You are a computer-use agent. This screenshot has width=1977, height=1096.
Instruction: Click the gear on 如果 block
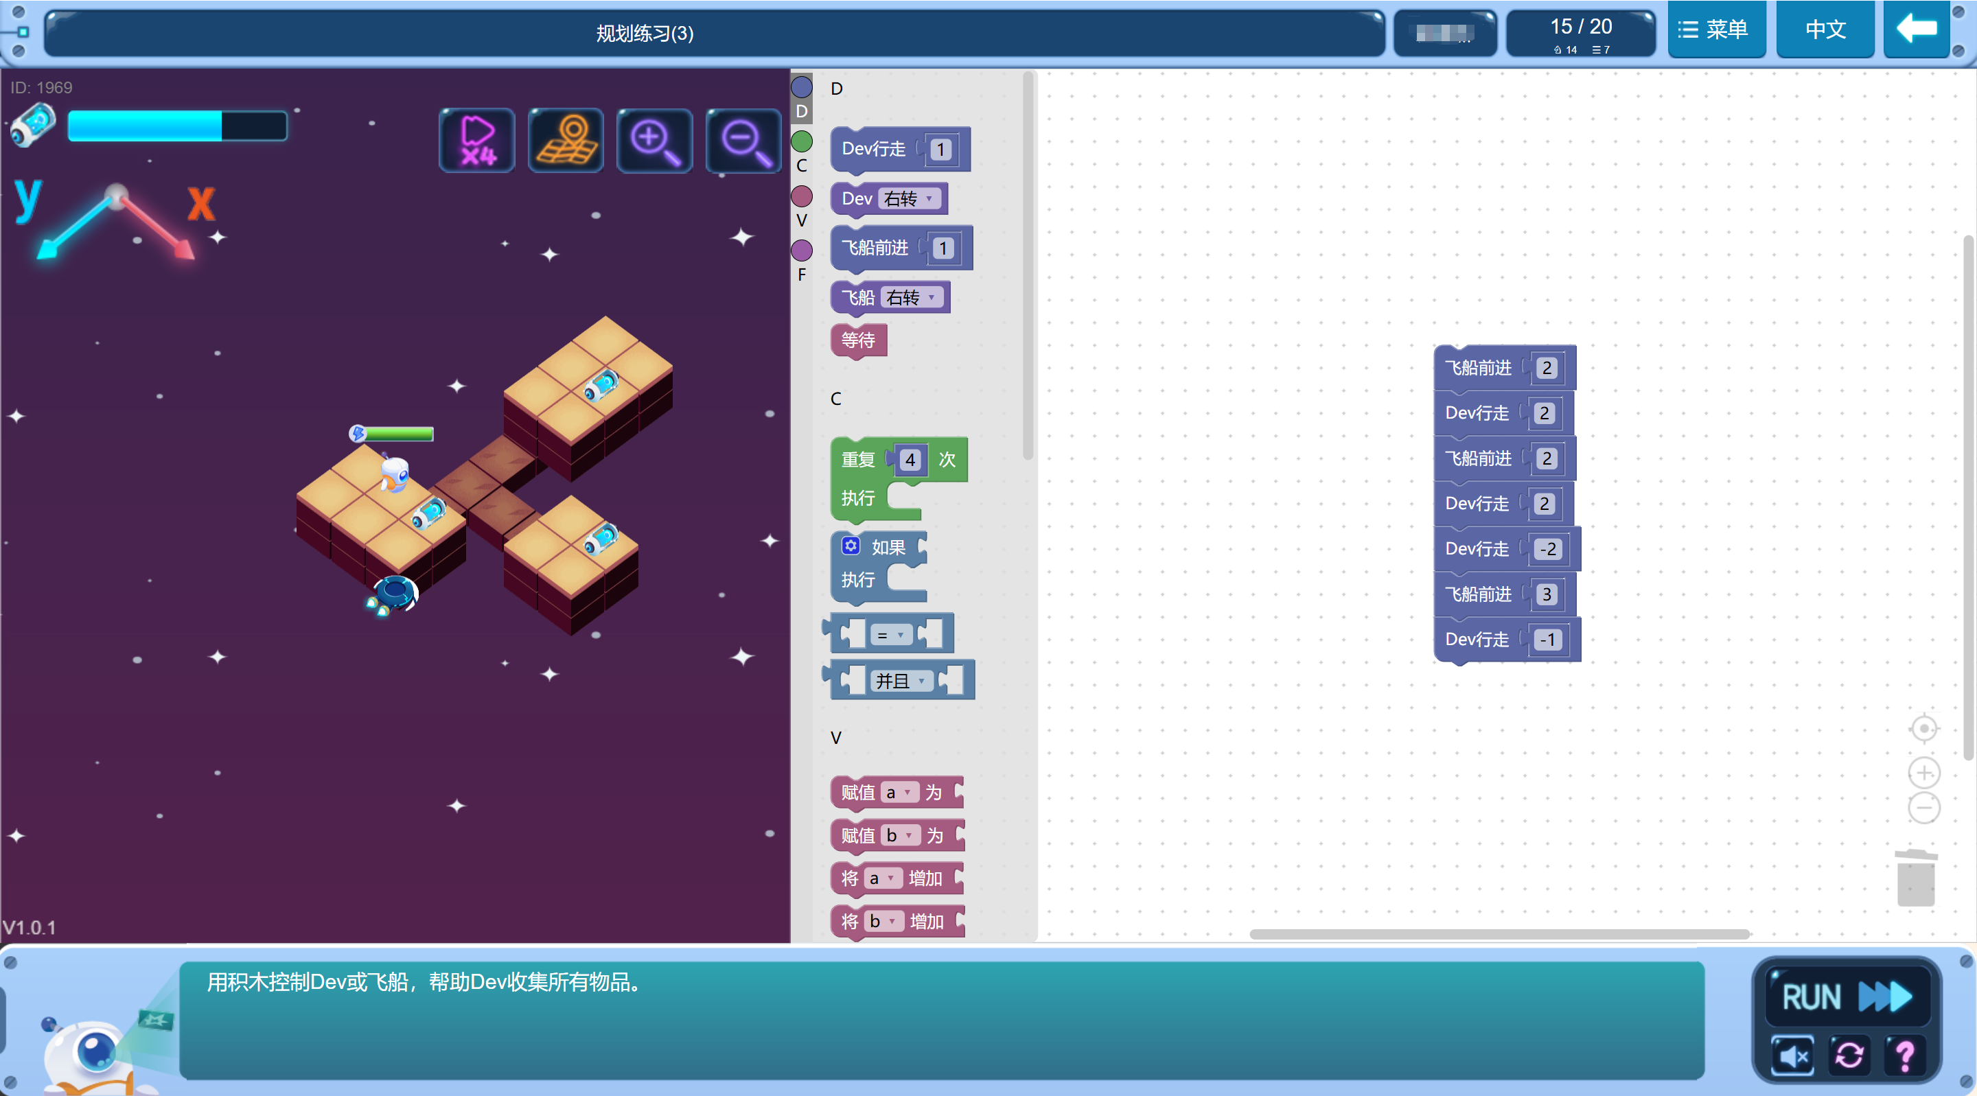[851, 546]
